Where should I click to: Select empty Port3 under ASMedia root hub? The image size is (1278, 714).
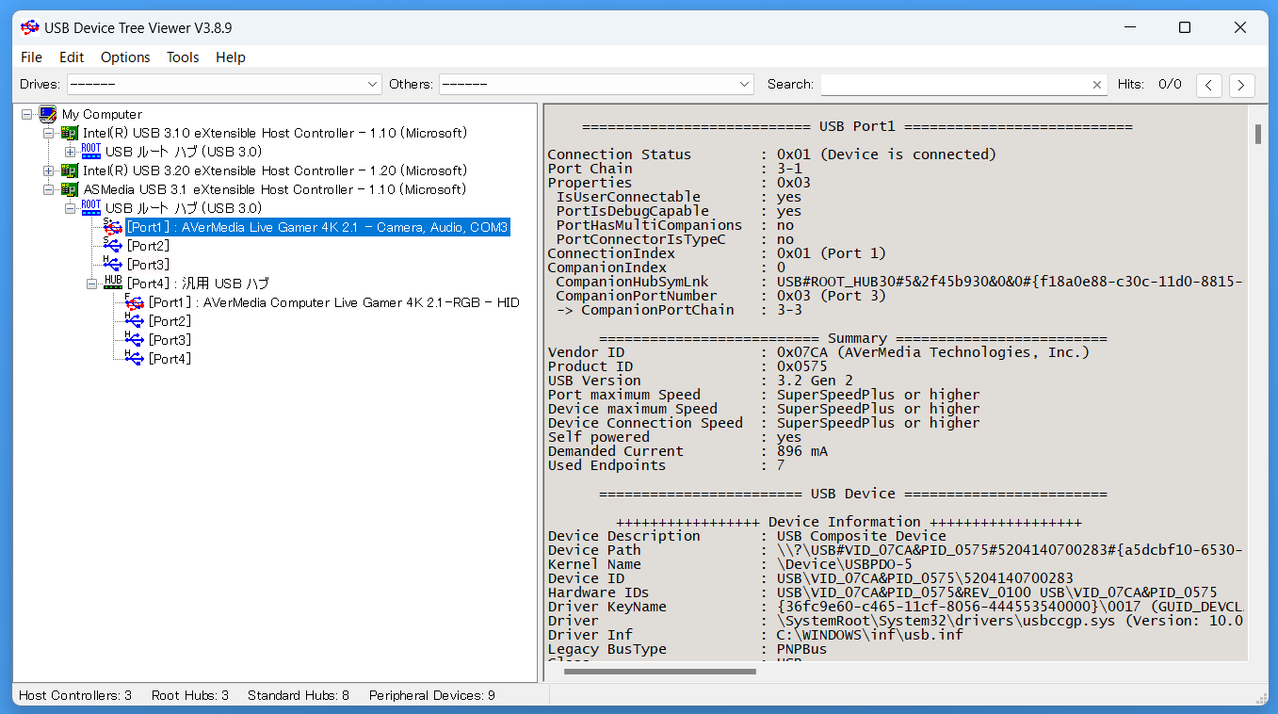[148, 265]
